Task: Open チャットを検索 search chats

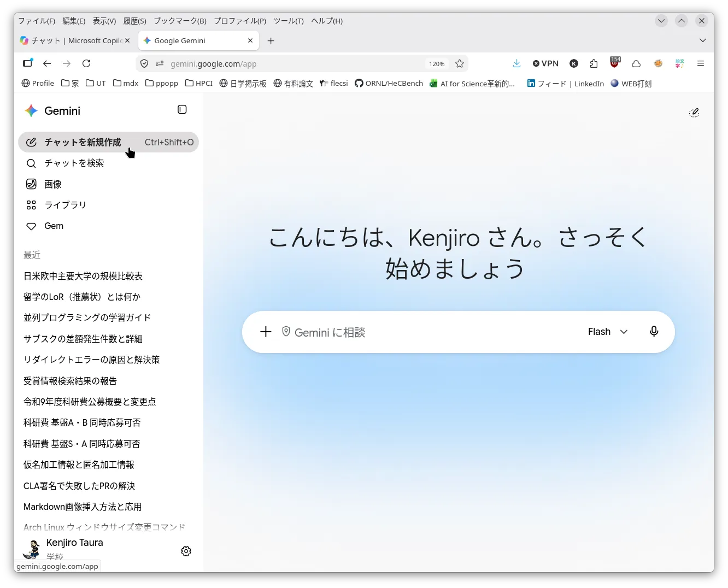Action: tap(108, 163)
